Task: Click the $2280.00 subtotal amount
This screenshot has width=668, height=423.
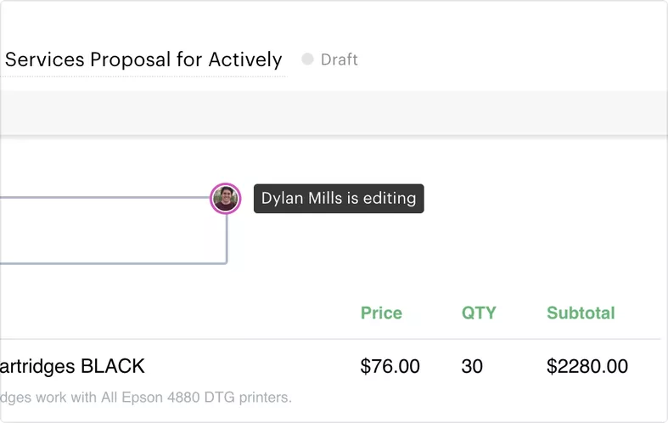Action: tap(587, 366)
